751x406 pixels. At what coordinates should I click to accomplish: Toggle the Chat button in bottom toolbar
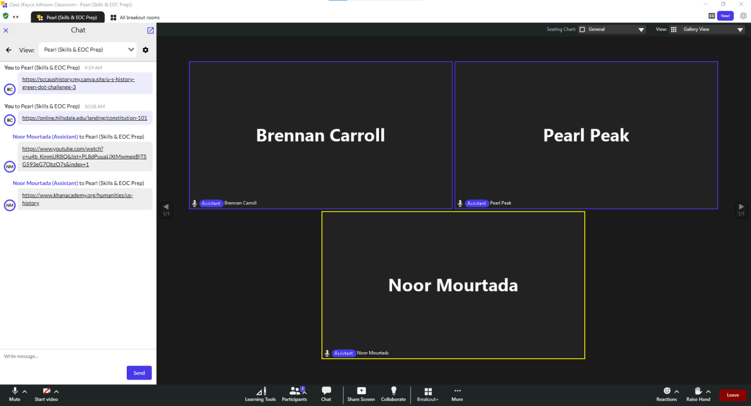point(326,394)
